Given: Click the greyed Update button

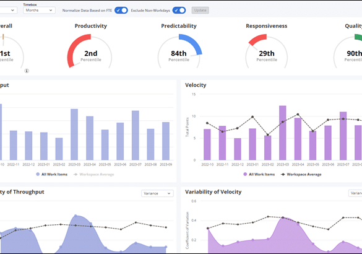Looking at the screenshot, I should (x=200, y=11).
